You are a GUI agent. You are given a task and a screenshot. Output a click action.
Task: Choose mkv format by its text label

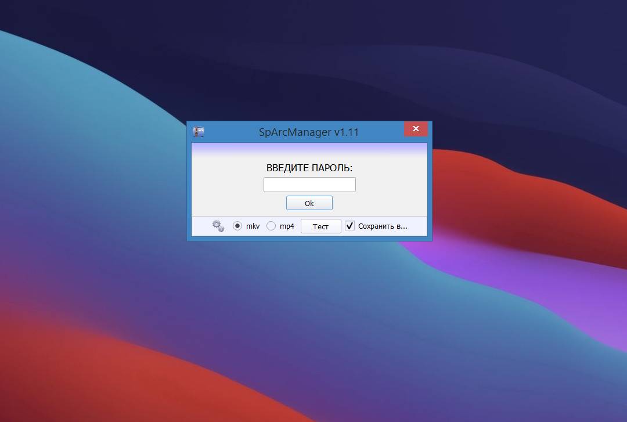click(x=253, y=226)
